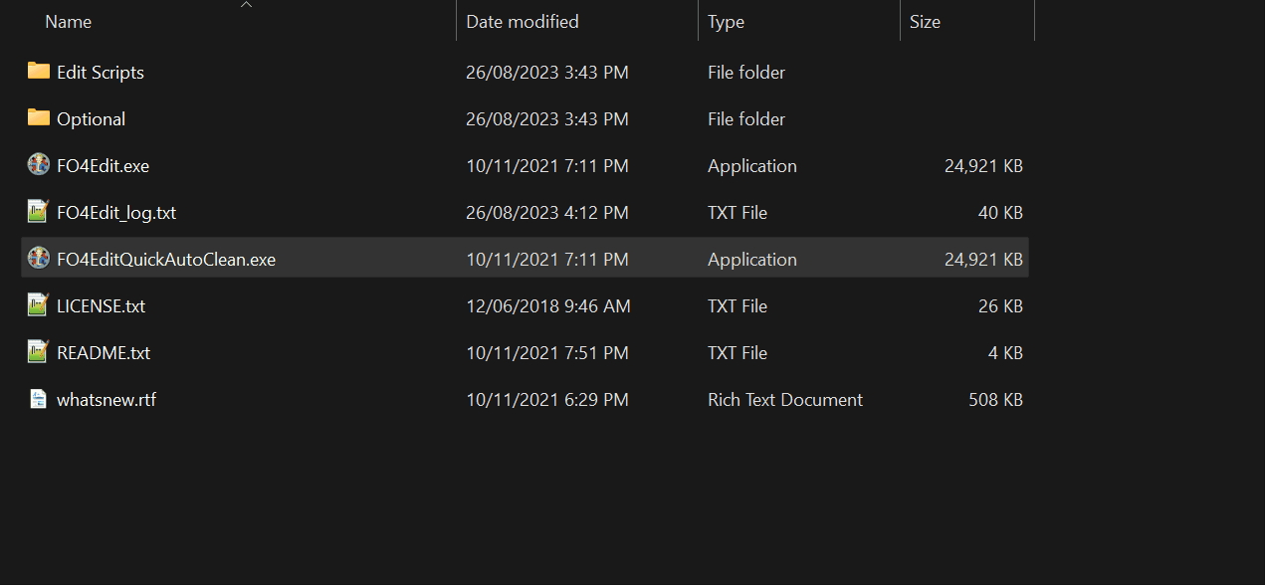Click the sort arrow above Name header
The image size is (1265, 585).
[247, 5]
